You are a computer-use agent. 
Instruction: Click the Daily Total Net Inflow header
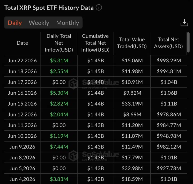(x=59, y=43)
